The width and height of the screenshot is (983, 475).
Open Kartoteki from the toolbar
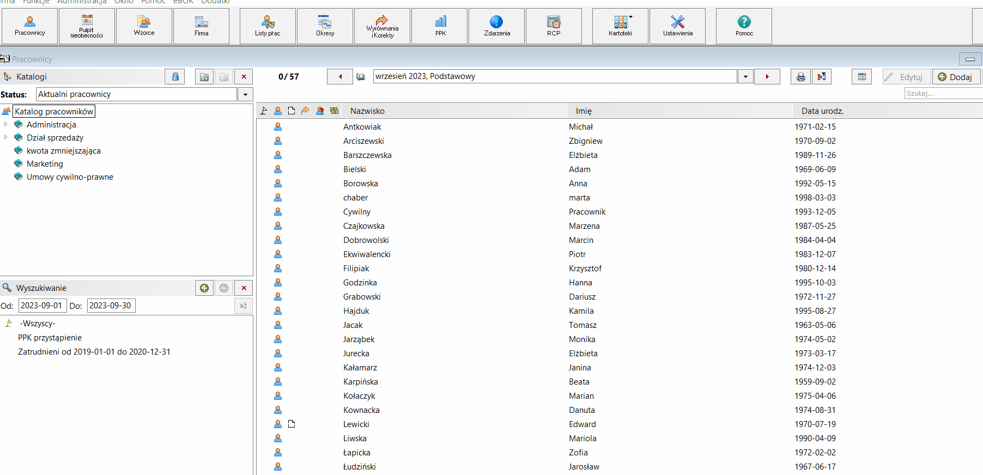(620, 26)
